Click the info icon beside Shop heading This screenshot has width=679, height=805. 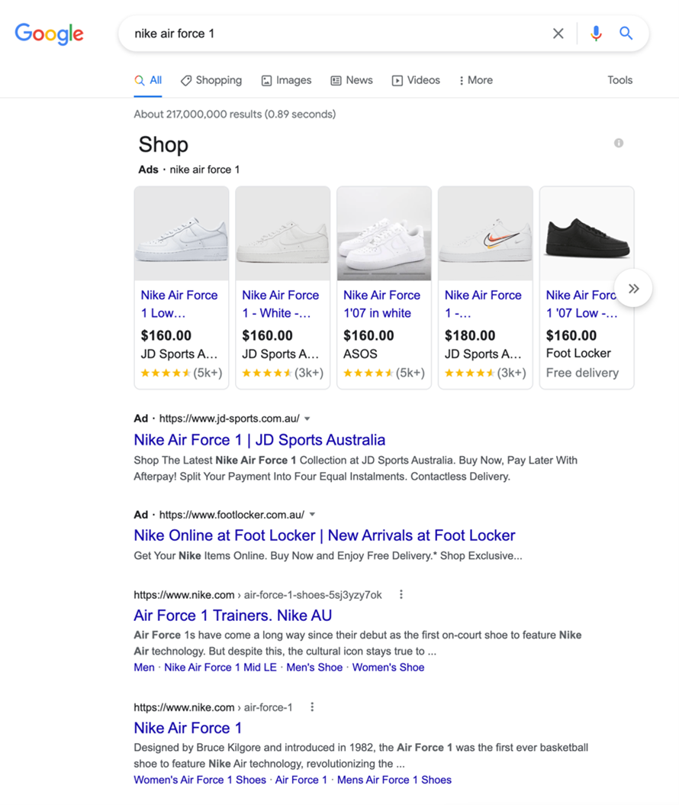point(619,143)
